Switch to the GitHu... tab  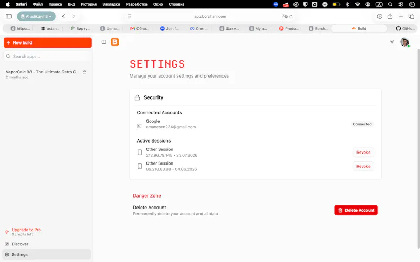405,29
